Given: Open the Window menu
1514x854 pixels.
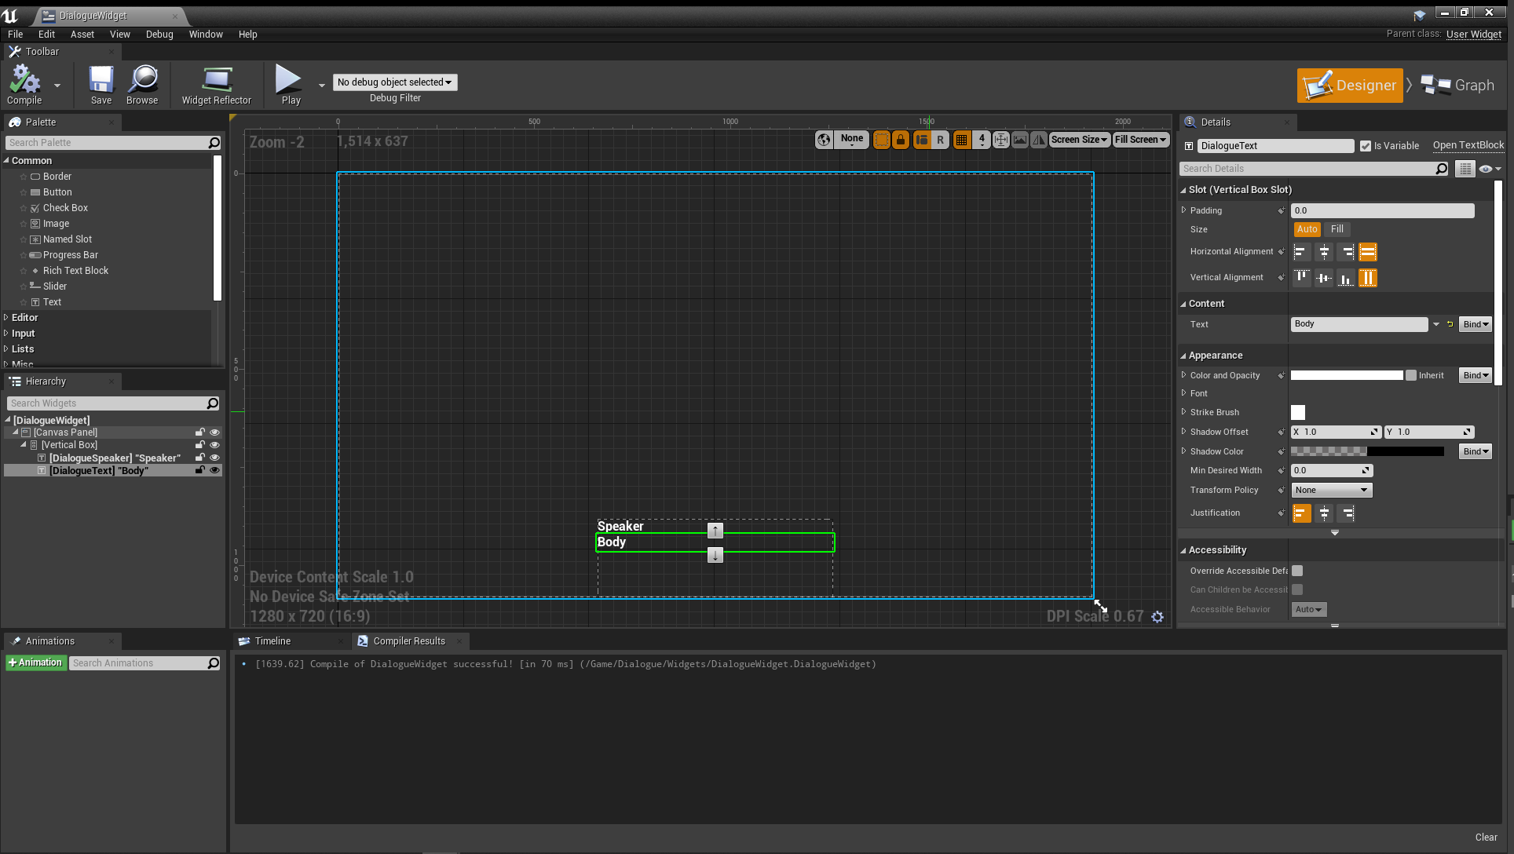Looking at the screenshot, I should coord(206,35).
